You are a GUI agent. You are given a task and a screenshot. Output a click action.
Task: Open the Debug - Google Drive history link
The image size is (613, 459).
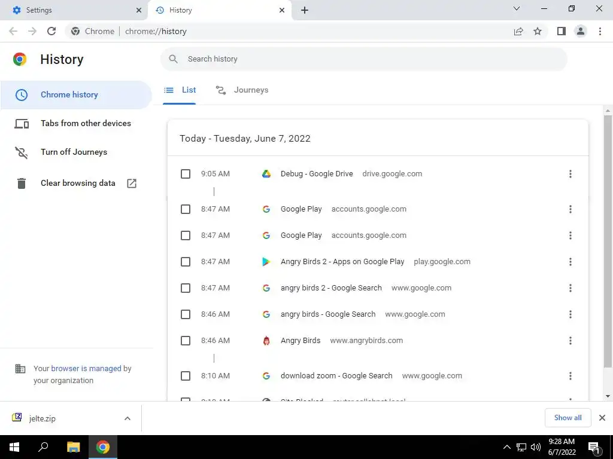(317, 174)
